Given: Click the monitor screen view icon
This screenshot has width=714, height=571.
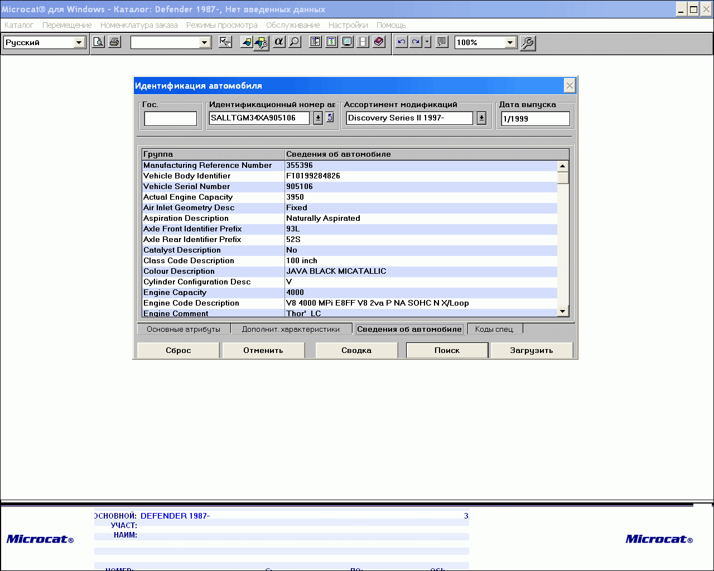Looking at the screenshot, I should 347,42.
